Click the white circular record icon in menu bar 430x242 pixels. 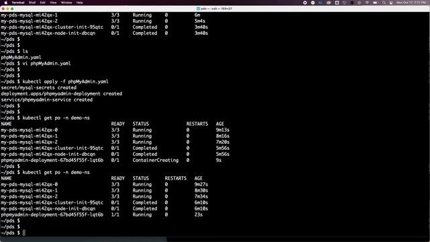point(305,3)
